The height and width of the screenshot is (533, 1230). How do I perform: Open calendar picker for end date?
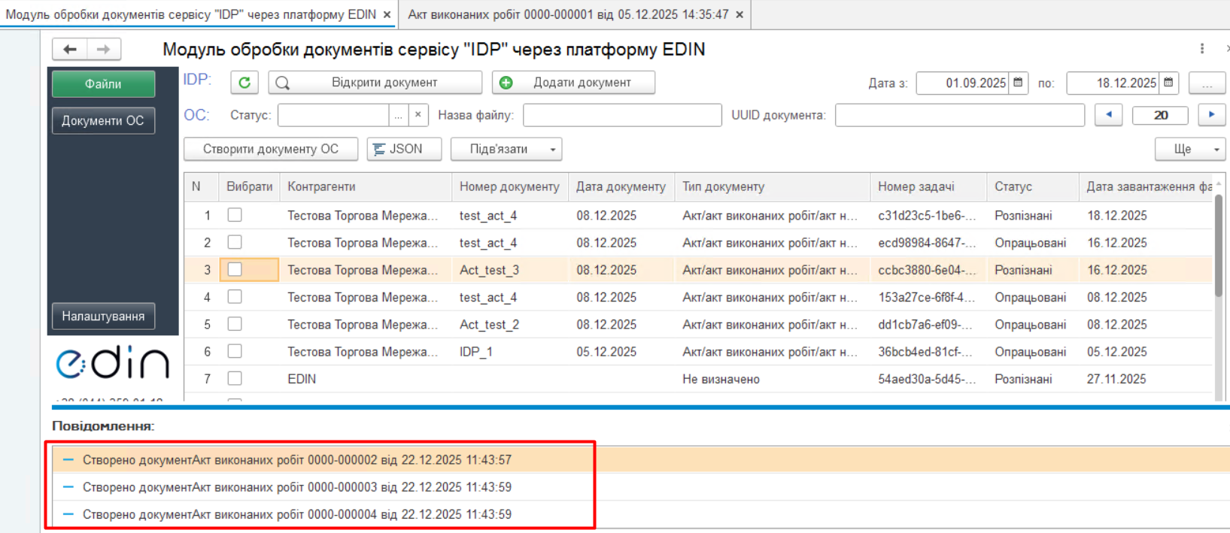(1168, 83)
